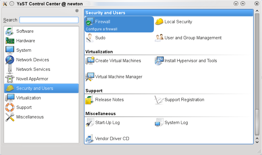262x155 pixels.
Task: Select the 'Software' category label
Action: point(25,31)
